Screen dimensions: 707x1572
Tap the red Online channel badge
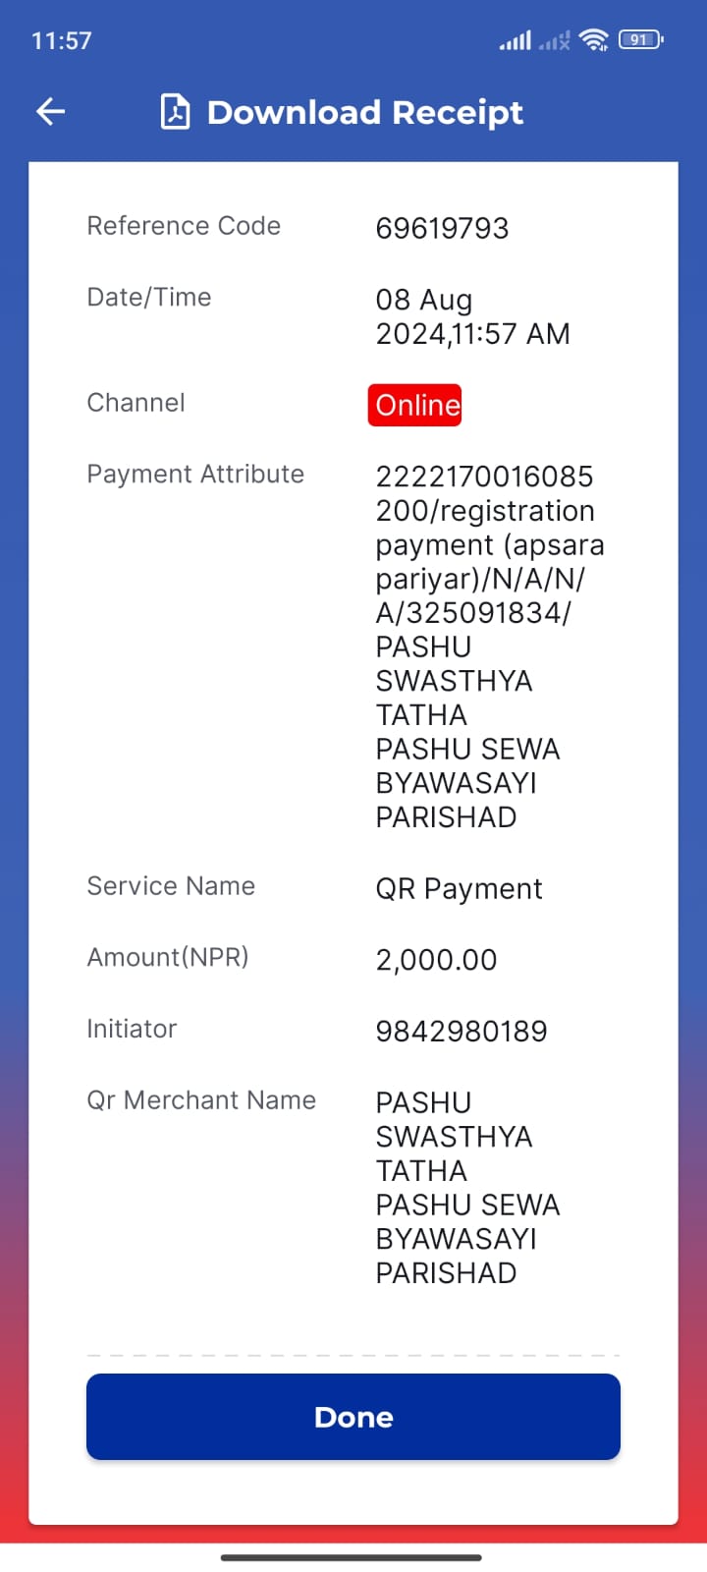click(x=415, y=405)
